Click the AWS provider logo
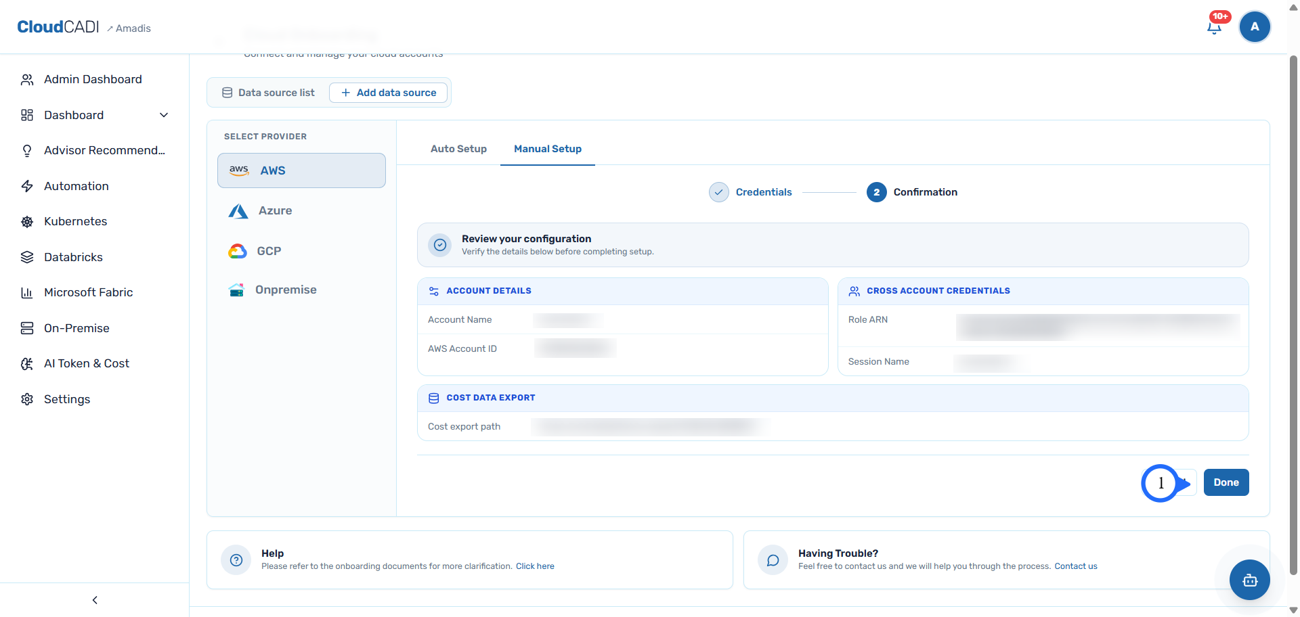Screen dimensions: 1300x617 239,170
